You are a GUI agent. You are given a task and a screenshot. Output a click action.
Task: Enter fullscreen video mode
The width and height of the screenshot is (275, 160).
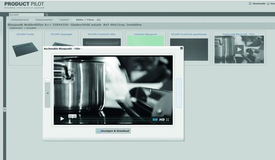coord(168,120)
